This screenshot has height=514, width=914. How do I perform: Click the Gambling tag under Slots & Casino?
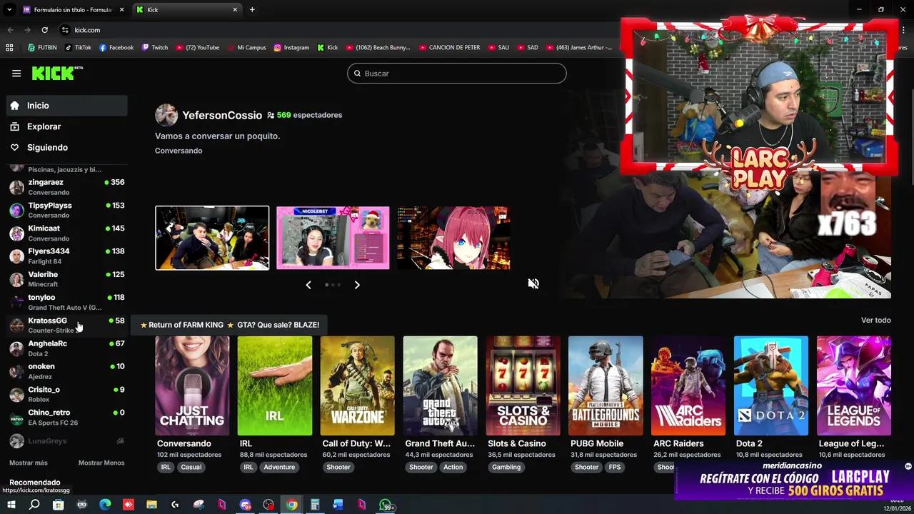506,467
